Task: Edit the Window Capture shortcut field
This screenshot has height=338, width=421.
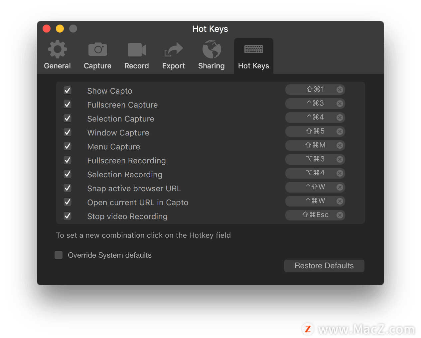Action: [x=315, y=131]
